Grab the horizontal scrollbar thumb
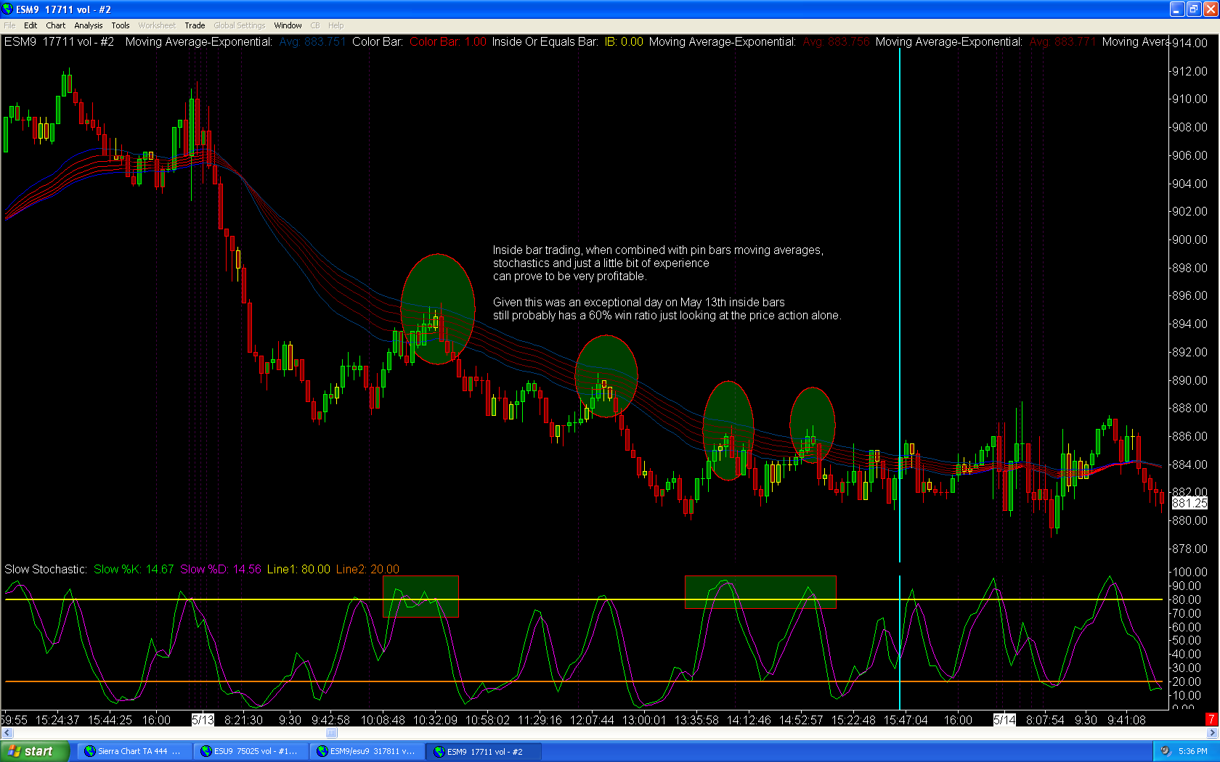This screenshot has height=762, width=1220. (x=332, y=733)
